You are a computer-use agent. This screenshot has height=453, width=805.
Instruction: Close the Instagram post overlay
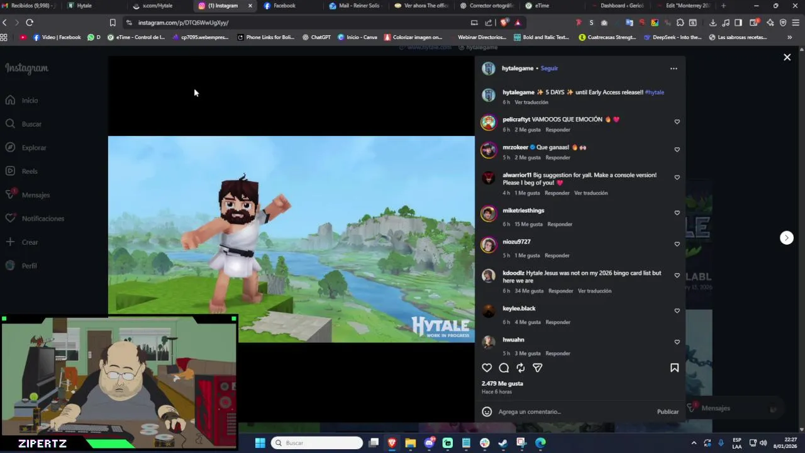(787, 57)
